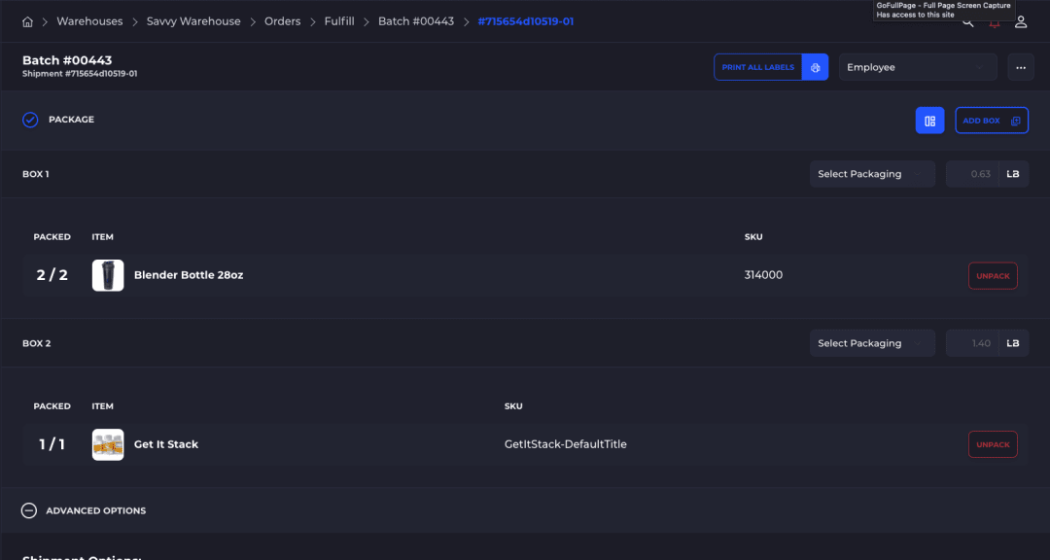
Task: Navigate to Warehouses breadcrumb
Action: 89,21
